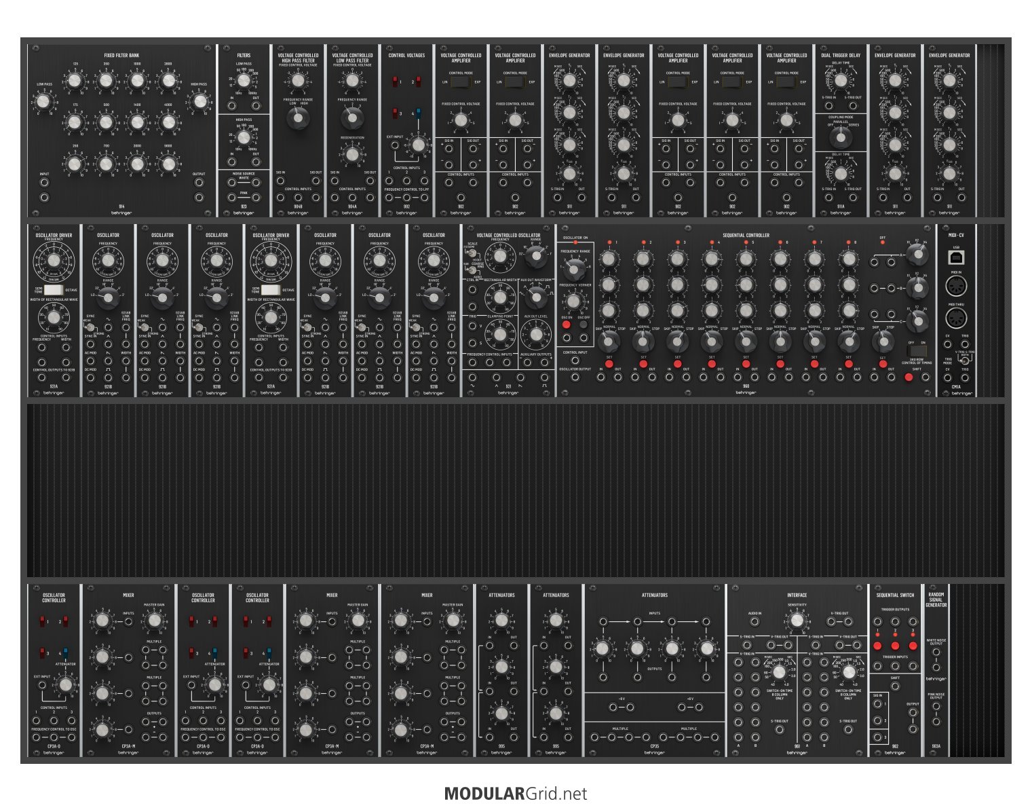The width and height of the screenshot is (1032, 808).
Task: Click red trigger button 1 on Sequential Switch
Action: pos(877,646)
